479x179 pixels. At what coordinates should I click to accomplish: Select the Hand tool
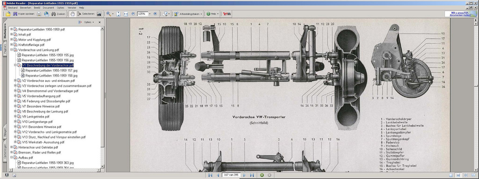point(72,14)
